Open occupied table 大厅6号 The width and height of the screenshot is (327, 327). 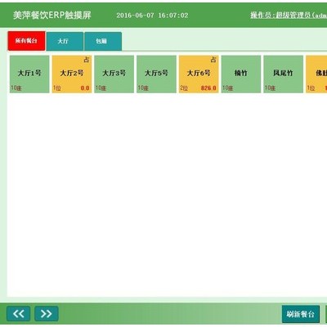coord(199,74)
